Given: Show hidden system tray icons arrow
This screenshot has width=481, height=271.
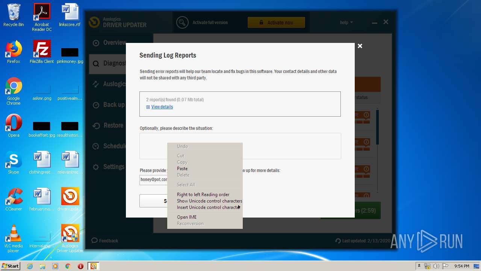Looking at the screenshot, I should coord(419,266).
